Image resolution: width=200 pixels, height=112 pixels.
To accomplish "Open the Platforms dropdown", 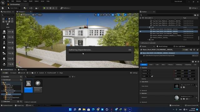I will (65, 8).
